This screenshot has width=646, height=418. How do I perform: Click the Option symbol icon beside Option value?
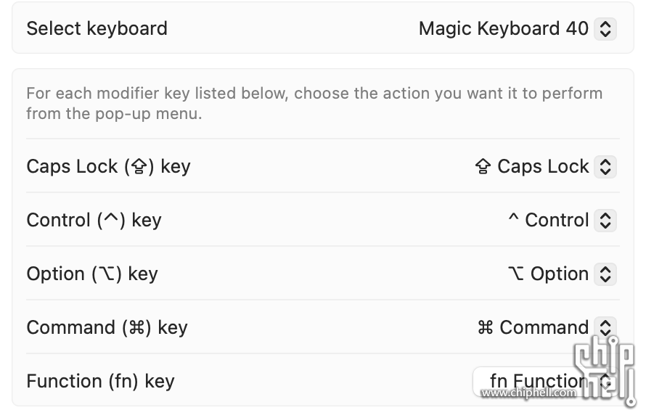click(x=516, y=274)
